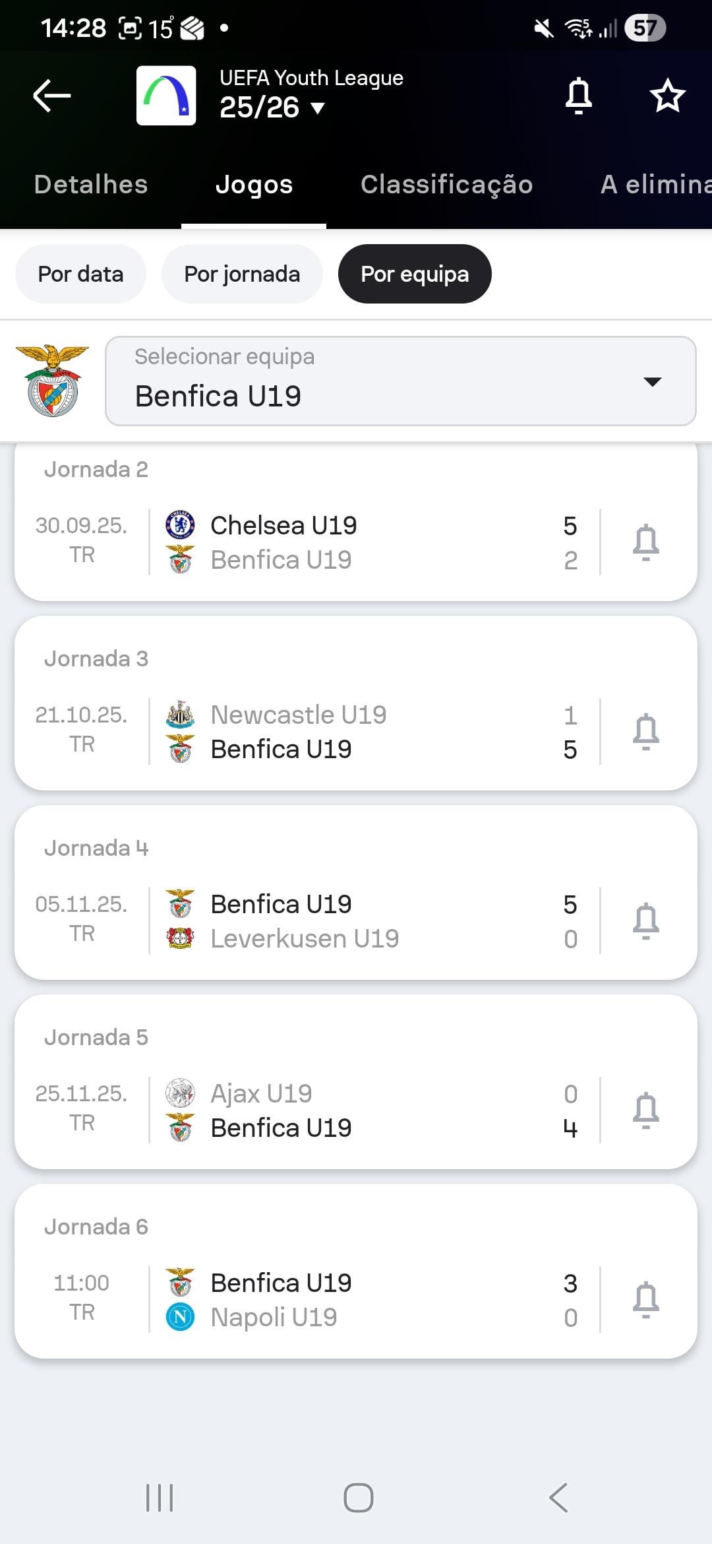
Task: Switch to the Detalhes tab
Action: tap(91, 185)
